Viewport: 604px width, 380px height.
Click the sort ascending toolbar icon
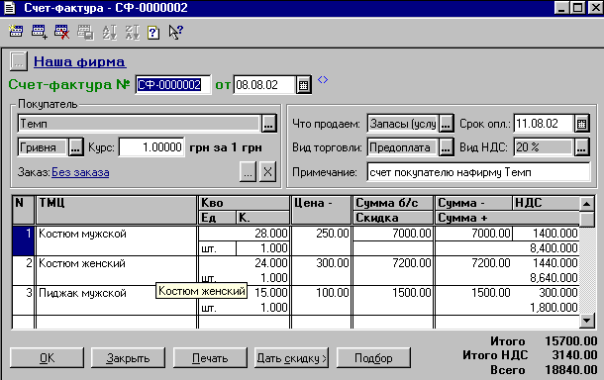109,33
